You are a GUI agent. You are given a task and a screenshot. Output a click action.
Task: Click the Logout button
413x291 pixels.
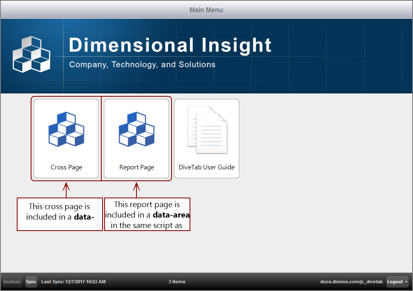[x=395, y=282]
